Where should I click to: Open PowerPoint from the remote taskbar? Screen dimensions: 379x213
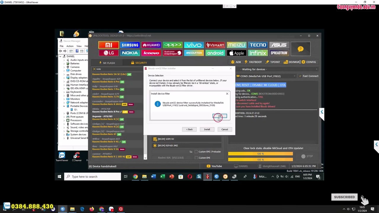click(x=172, y=177)
